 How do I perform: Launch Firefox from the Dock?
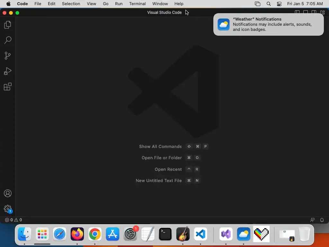pos(77,234)
